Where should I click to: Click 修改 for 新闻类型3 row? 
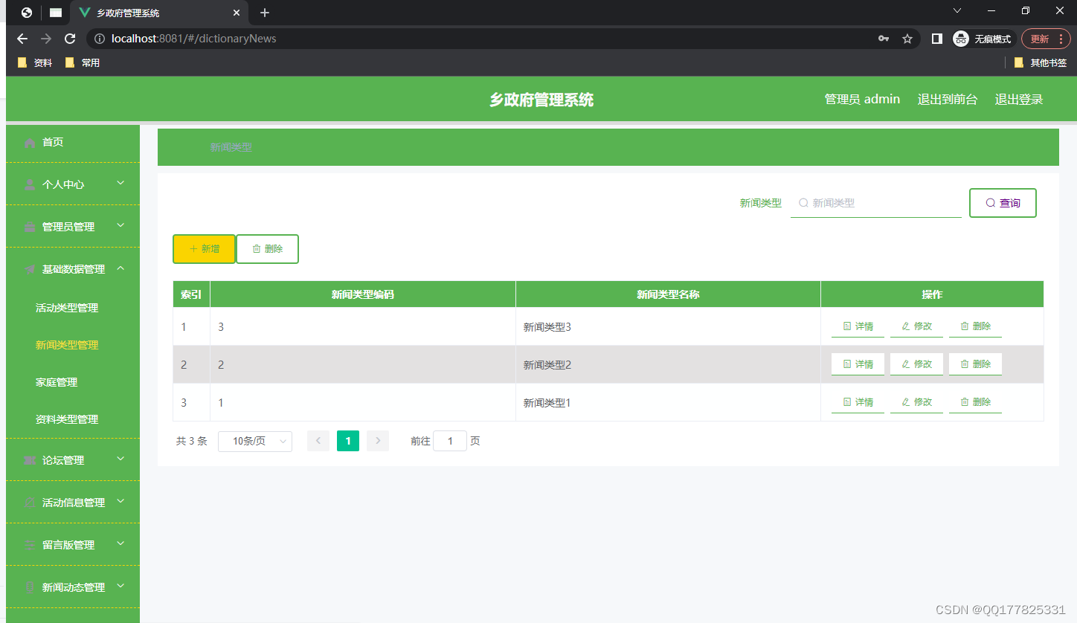click(x=916, y=326)
